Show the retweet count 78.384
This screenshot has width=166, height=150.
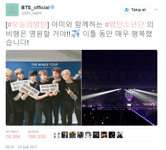tap(13, 136)
